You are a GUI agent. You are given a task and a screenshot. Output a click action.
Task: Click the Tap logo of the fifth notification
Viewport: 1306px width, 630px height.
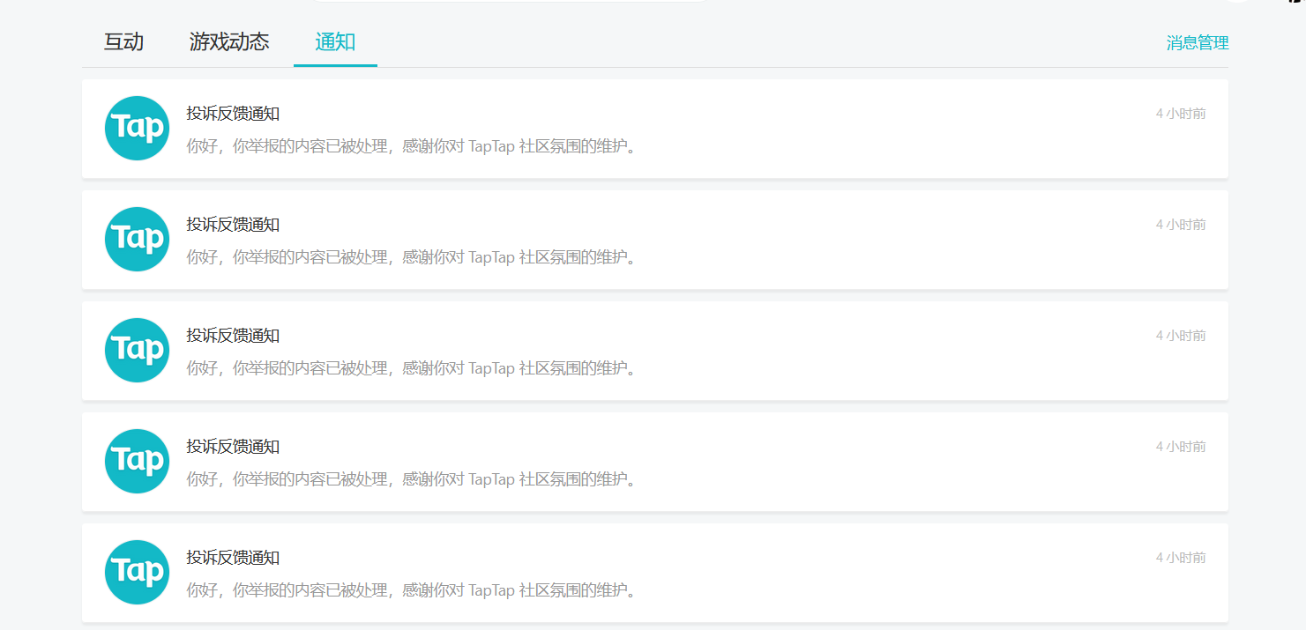click(137, 572)
